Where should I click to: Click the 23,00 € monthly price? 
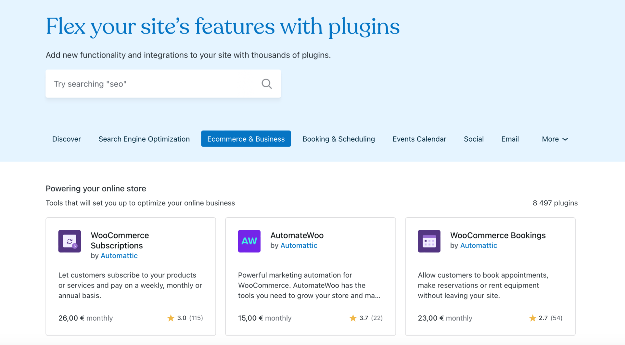tap(445, 318)
